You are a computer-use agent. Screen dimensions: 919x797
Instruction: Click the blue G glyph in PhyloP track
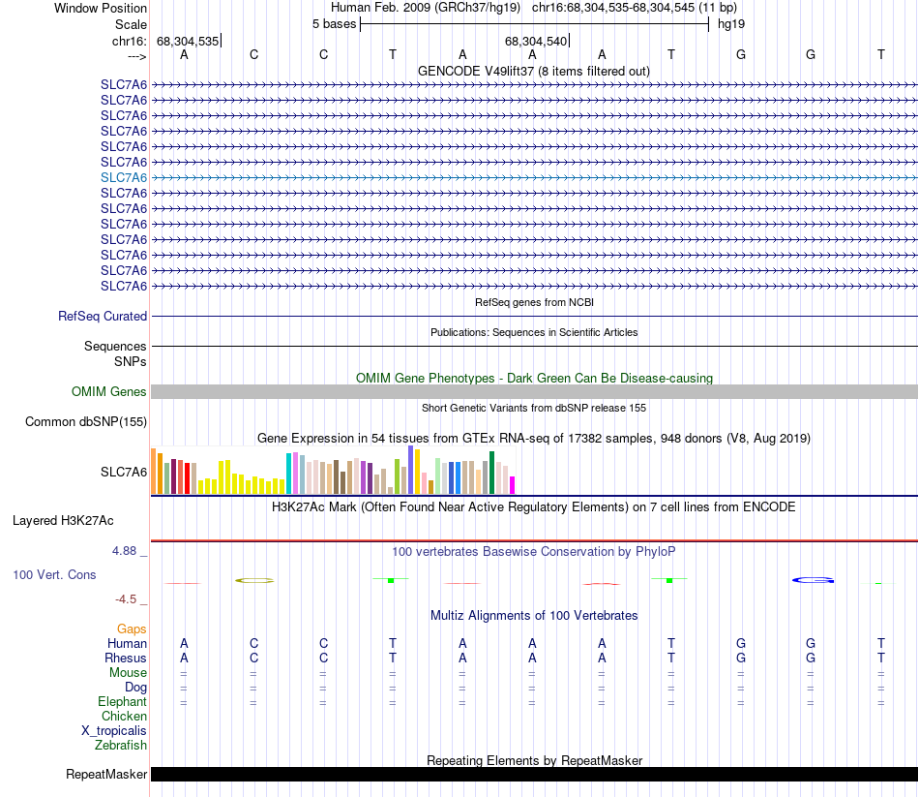point(813,580)
